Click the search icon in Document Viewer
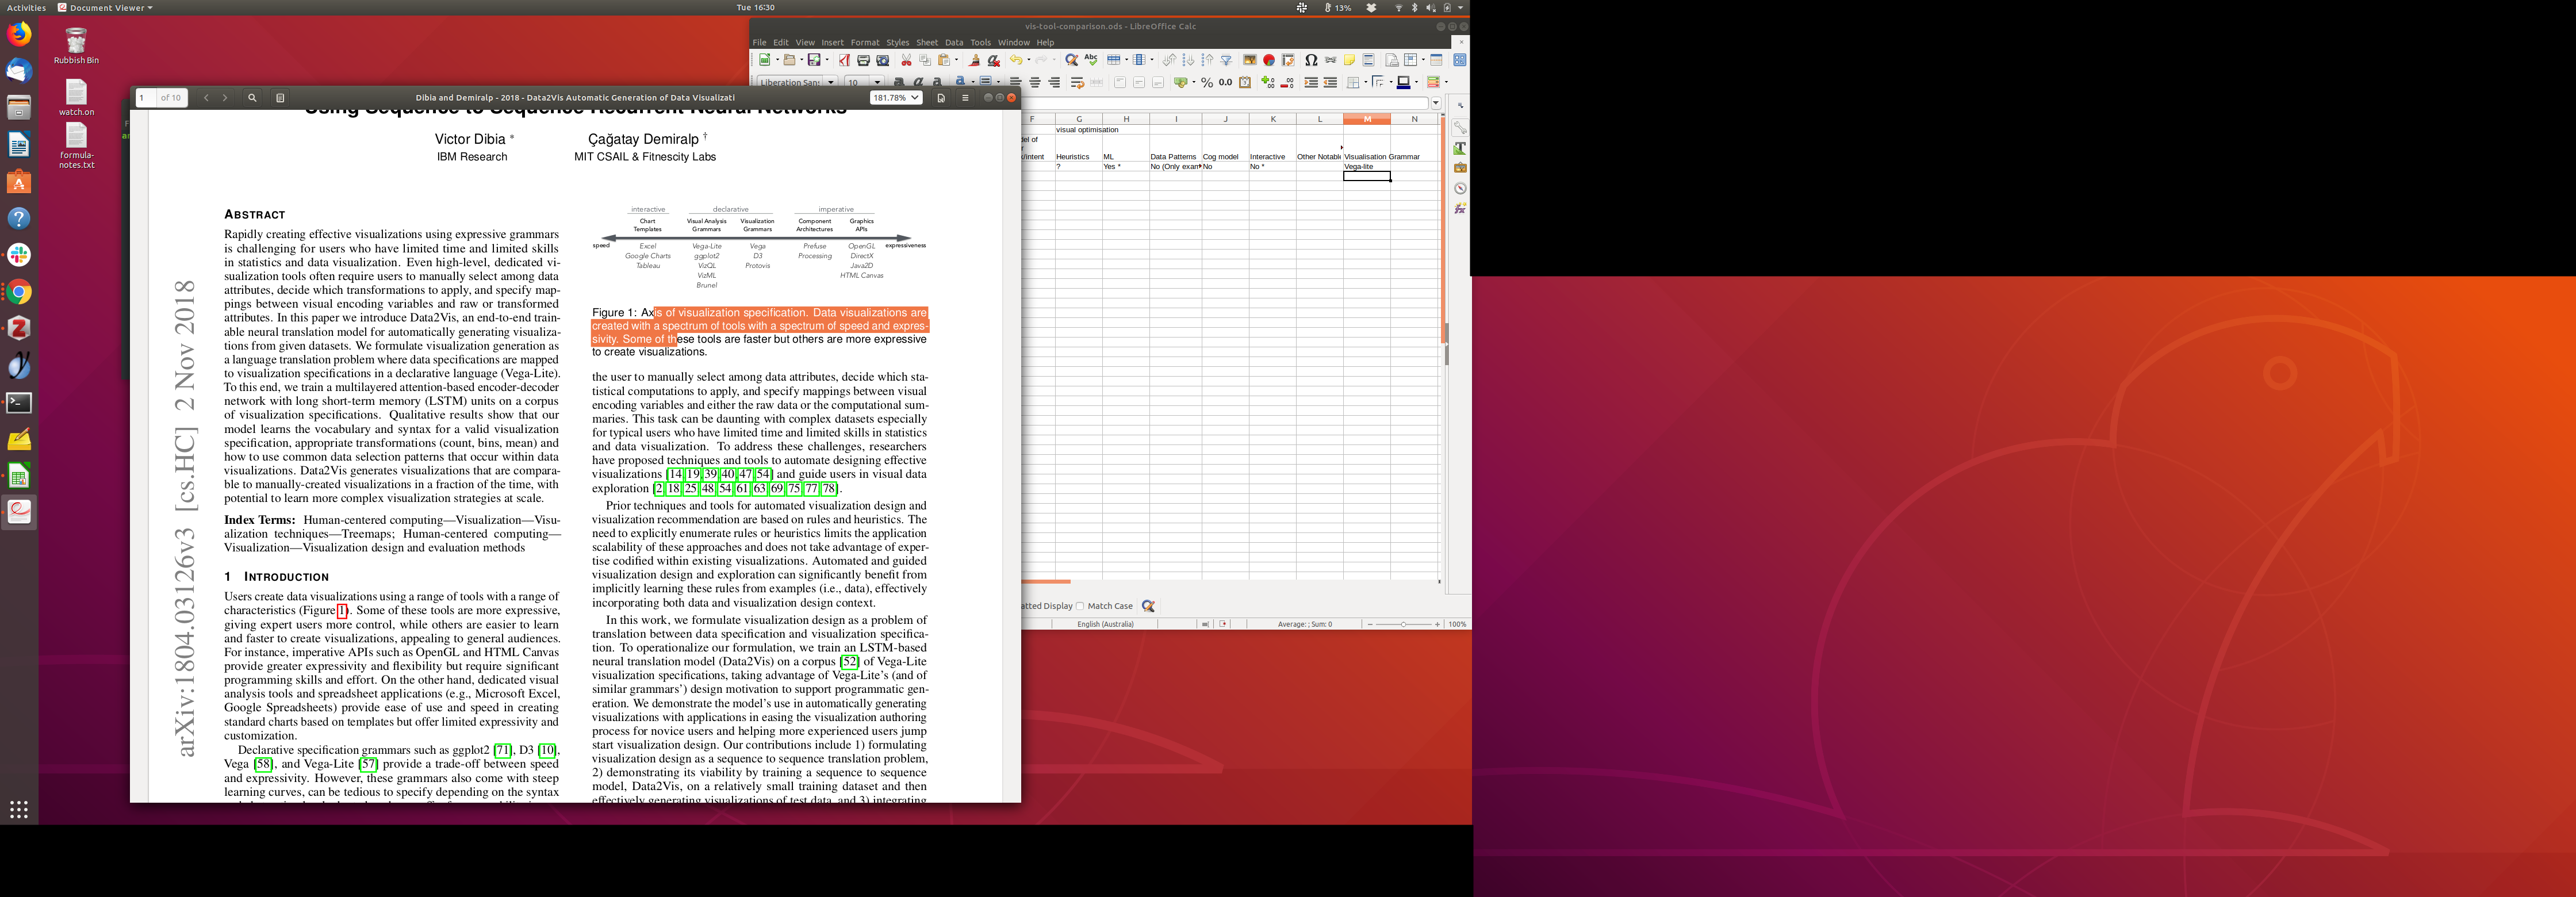Image resolution: width=2576 pixels, height=897 pixels. click(252, 98)
